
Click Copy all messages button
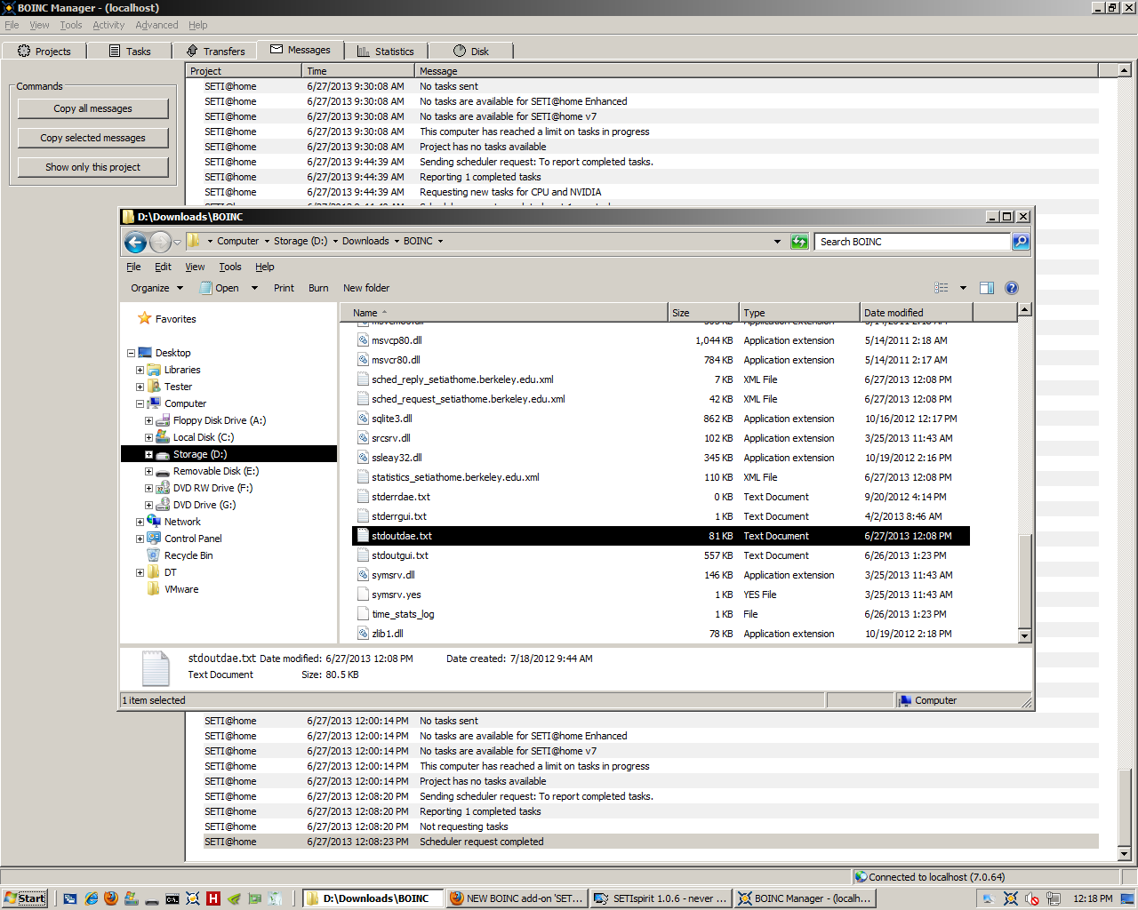click(92, 108)
